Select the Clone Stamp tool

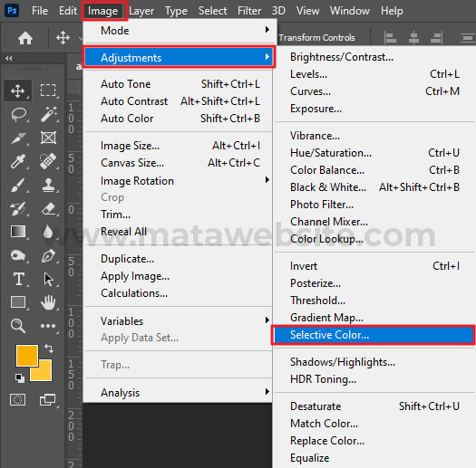[48, 185]
